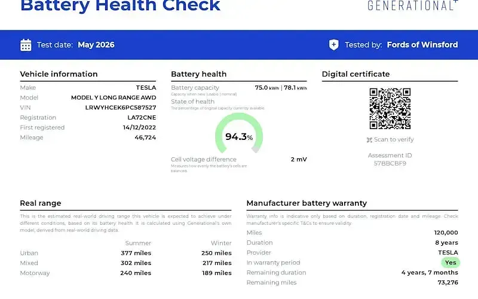This screenshot has width=478, height=299.
Task: Click the Cell voltage difference label
Action: 204,159
